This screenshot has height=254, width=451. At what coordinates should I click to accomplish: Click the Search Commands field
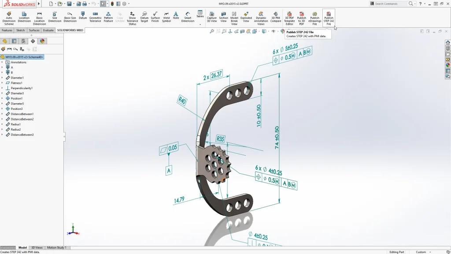tap(390, 4)
